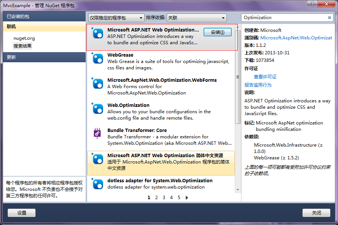Select the WebGrease package title
This screenshot has width=338, height=225.
point(120,55)
